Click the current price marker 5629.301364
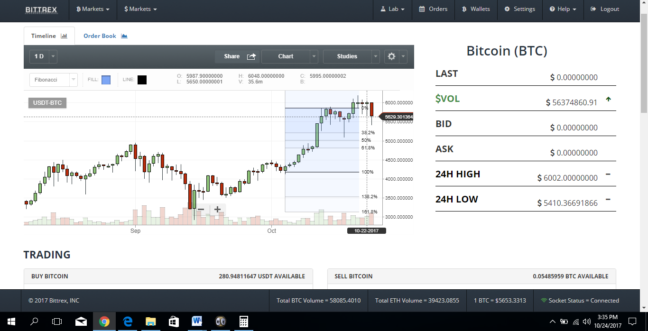Image resolution: width=648 pixels, height=331 pixels. 397,117
